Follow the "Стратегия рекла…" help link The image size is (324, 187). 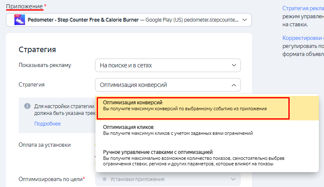[303, 8]
